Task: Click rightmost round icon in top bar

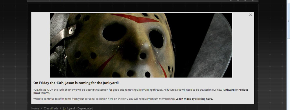Action: (x=253, y=0)
